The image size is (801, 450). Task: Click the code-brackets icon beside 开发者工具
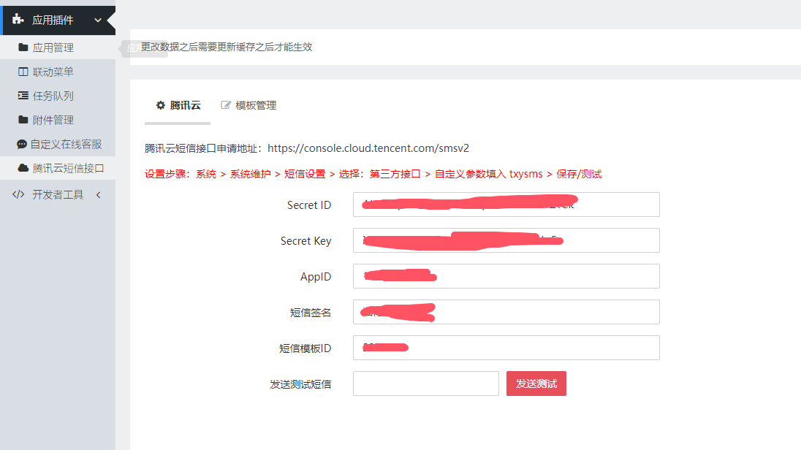pyautogui.click(x=18, y=194)
